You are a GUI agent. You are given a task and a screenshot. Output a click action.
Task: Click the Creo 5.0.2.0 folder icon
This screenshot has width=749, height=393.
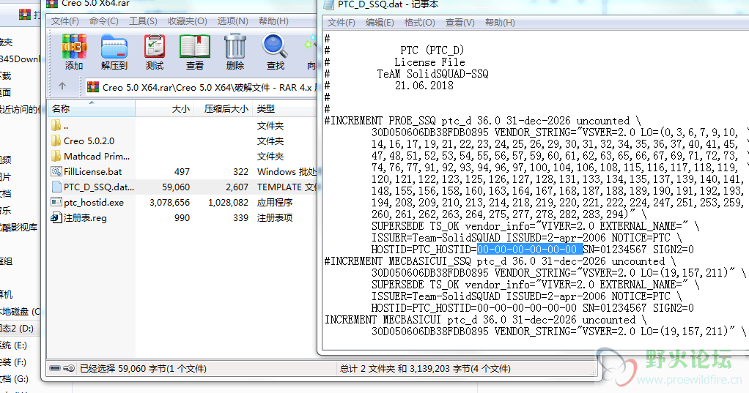pyautogui.click(x=56, y=141)
